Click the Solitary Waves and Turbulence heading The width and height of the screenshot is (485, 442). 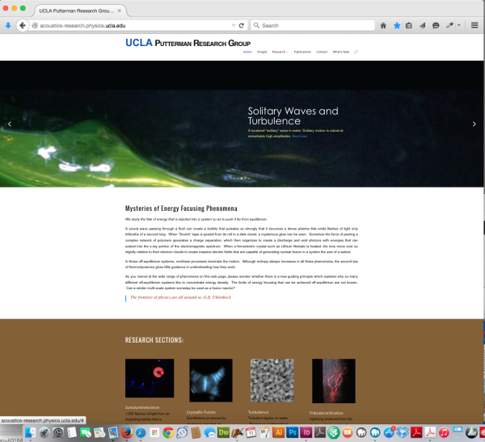point(293,116)
